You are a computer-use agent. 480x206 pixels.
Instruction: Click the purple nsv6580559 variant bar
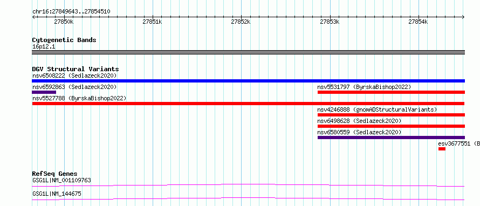[391, 138]
